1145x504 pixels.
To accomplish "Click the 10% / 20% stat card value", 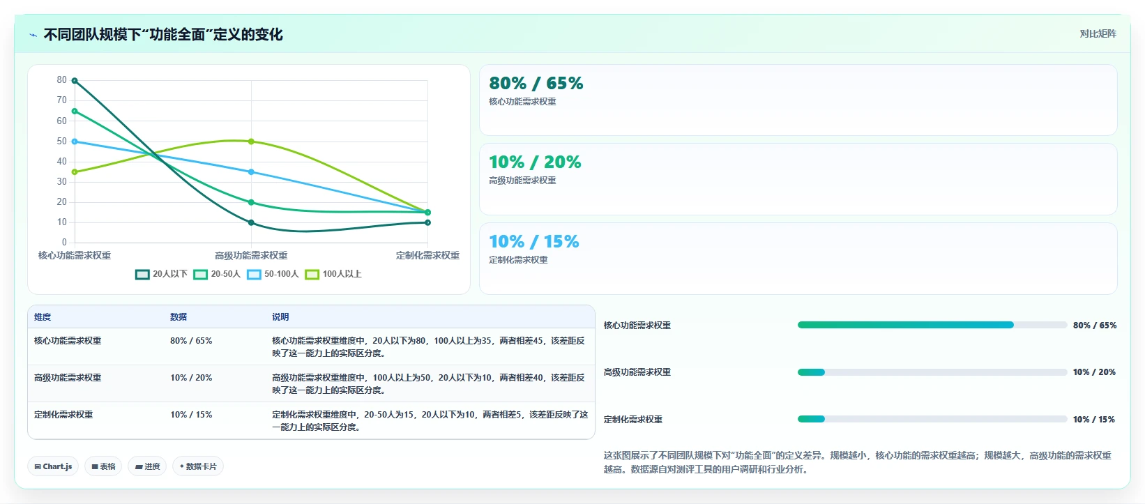I will coord(535,162).
